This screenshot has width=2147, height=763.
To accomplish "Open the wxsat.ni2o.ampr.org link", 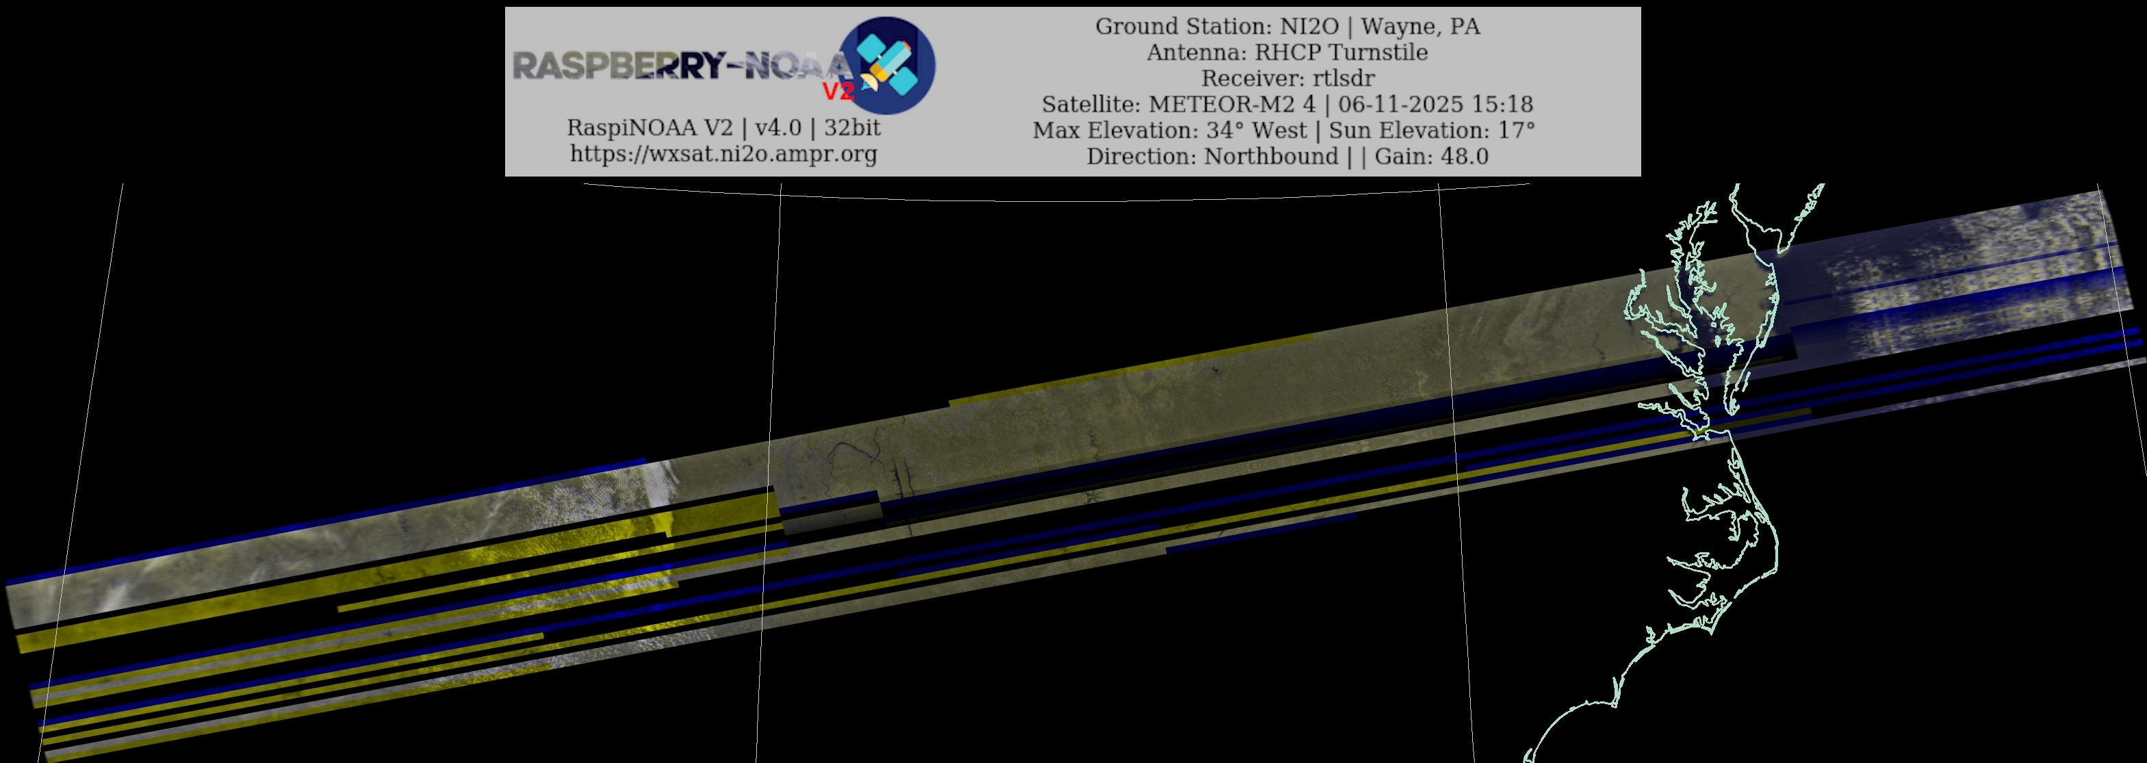I will pos(723,154).
